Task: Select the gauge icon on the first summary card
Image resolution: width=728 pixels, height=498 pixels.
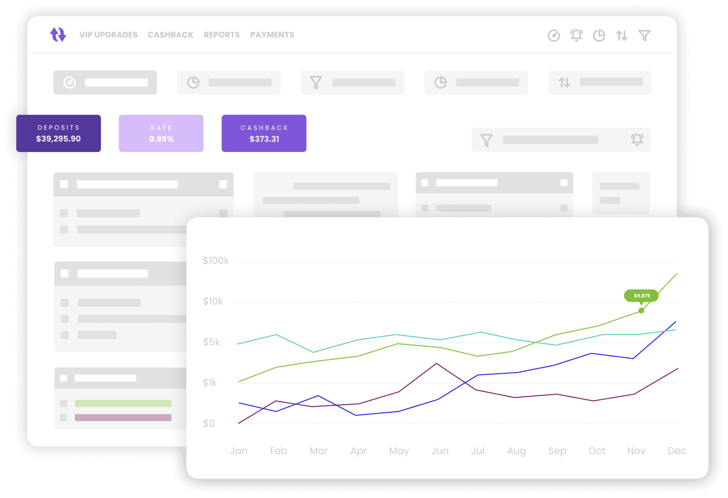Action: [70, 82]
